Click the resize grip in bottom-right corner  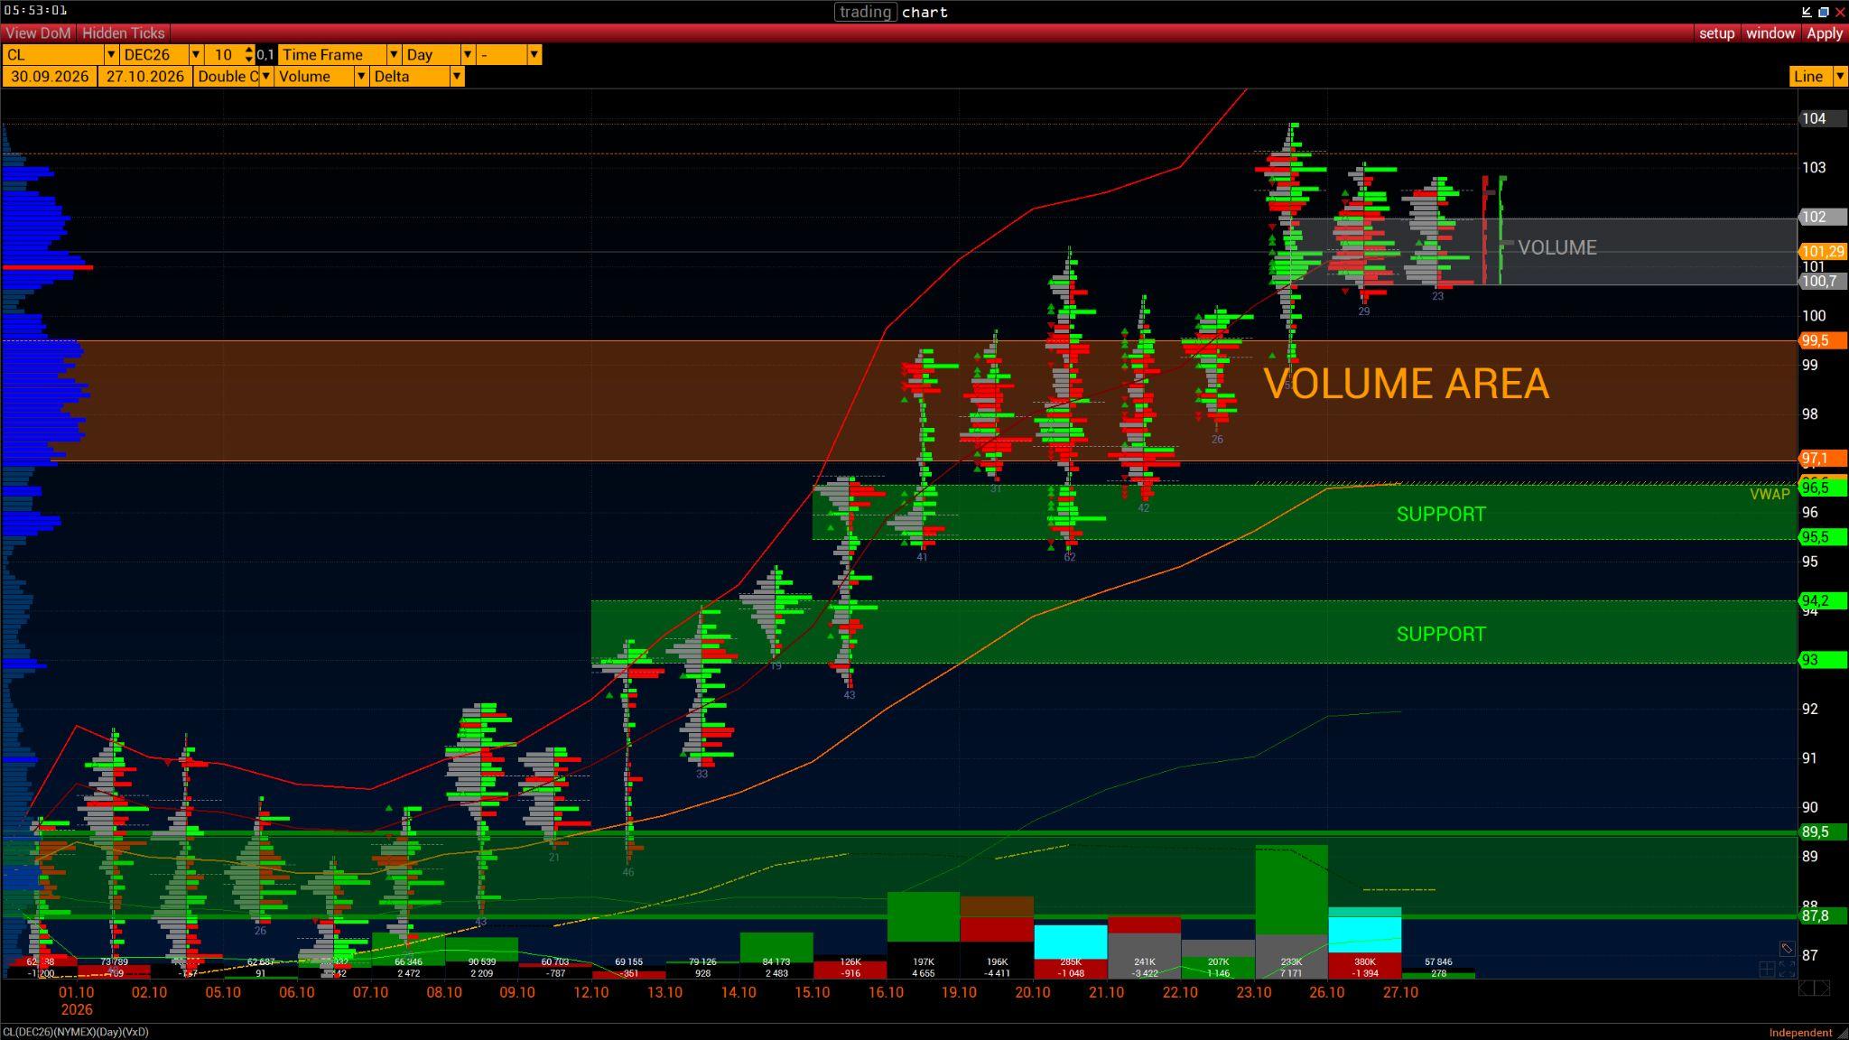click(1842, 1033)
